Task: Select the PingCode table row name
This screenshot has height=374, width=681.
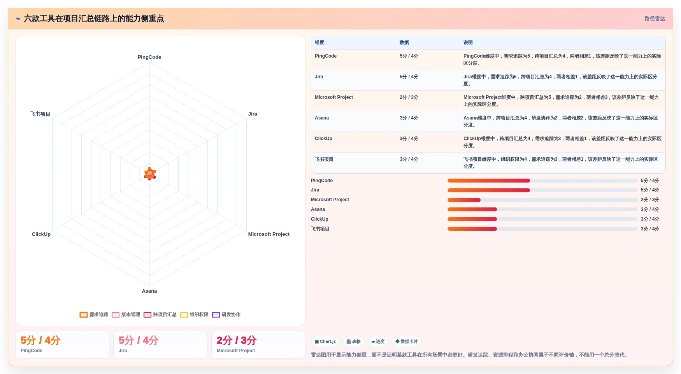Action: [x=326, y=56]
